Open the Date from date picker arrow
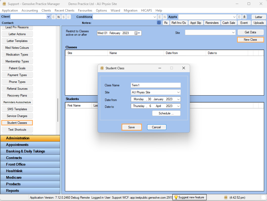This screenshot has width=267, height=201. (x=178, y=99)
